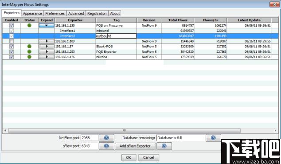Confirm settings with the OK button
This screenshot has width=281, height=164.
point(129,157)
